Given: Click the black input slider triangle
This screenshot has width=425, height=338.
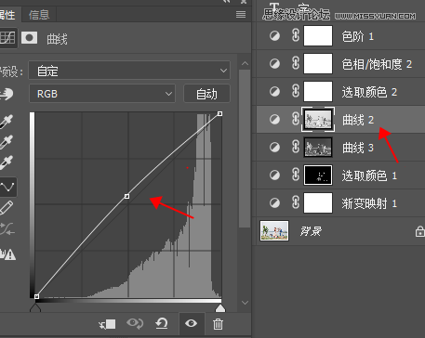Looking at the screenshot, I should tap(35, 307).
